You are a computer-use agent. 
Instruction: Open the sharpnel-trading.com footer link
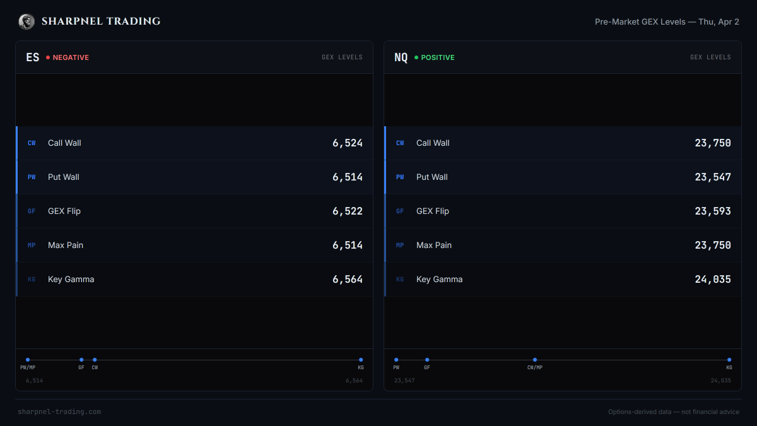[x=59, y=412]
